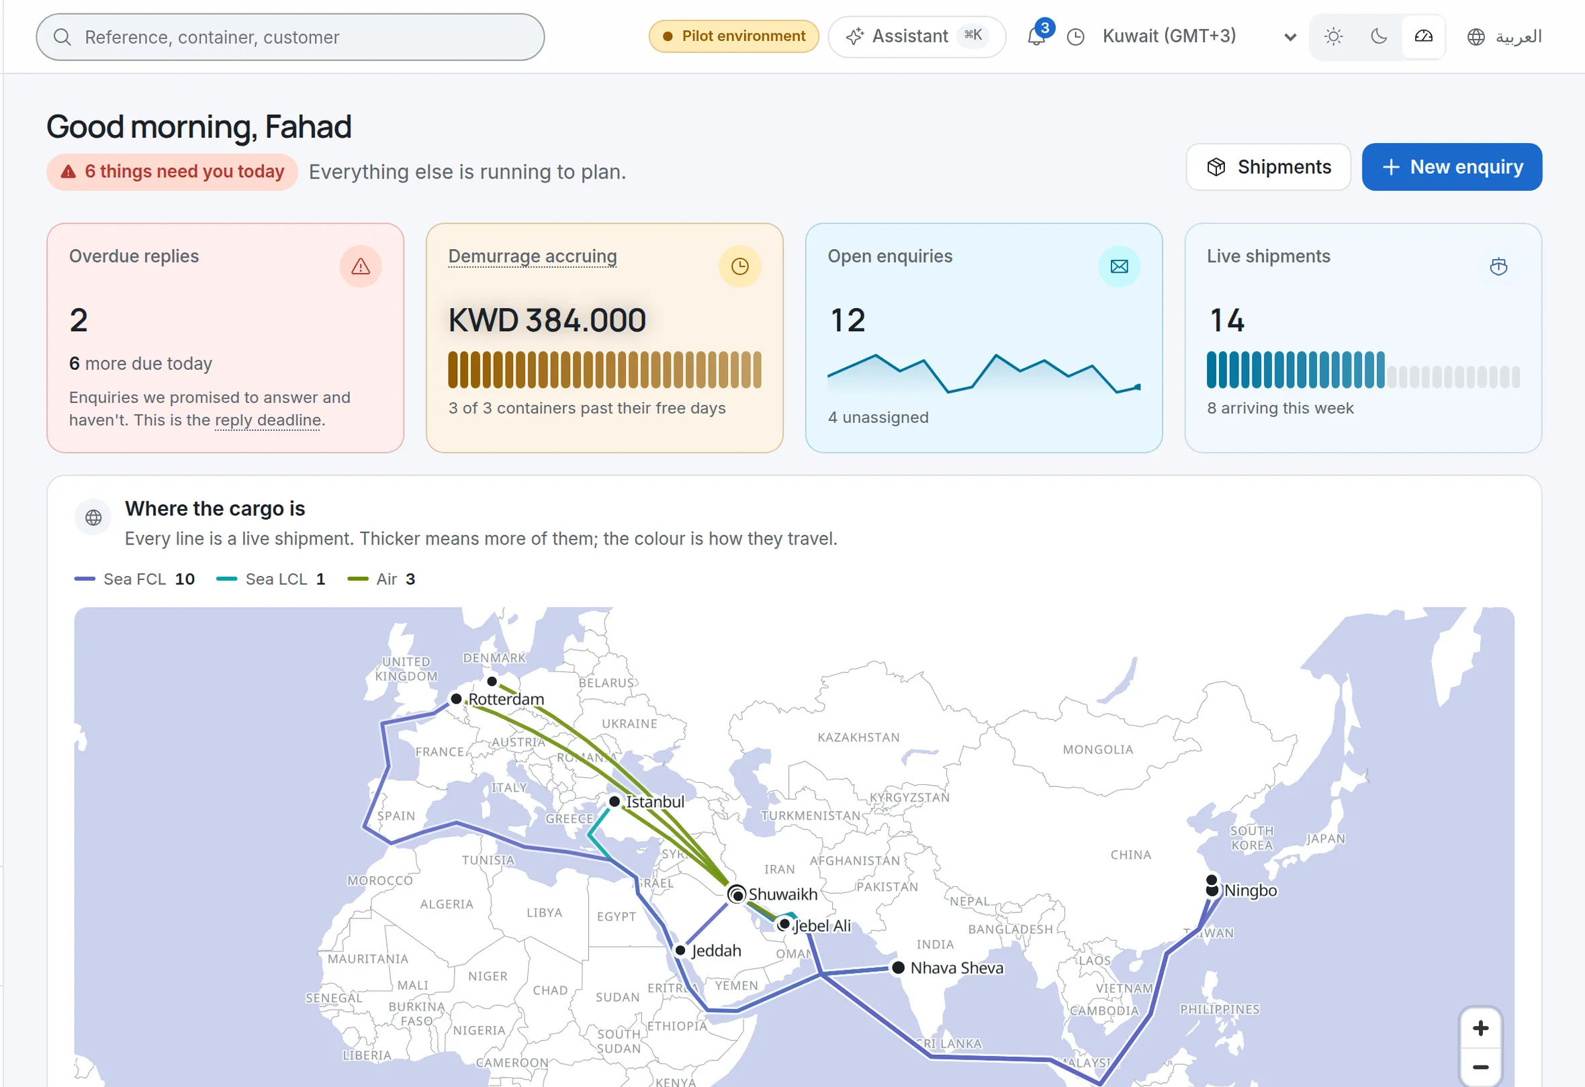This screenshot has height=1087, width=1585.
Task: Click the demurrage containers bar strip
Action: pyautogui.click(x=605, y=371)
